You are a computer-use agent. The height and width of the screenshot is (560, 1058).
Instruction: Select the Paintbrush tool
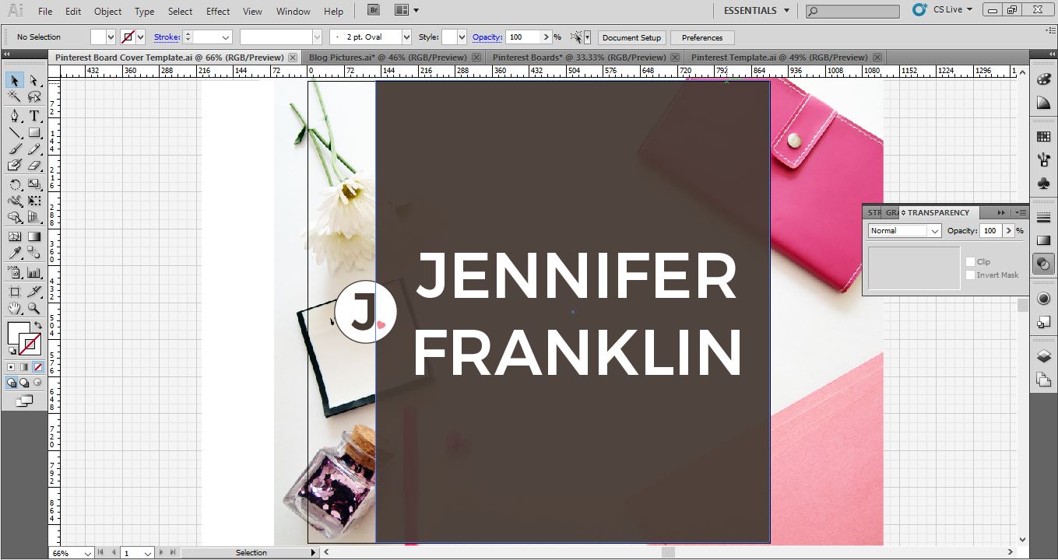[15, 149]
